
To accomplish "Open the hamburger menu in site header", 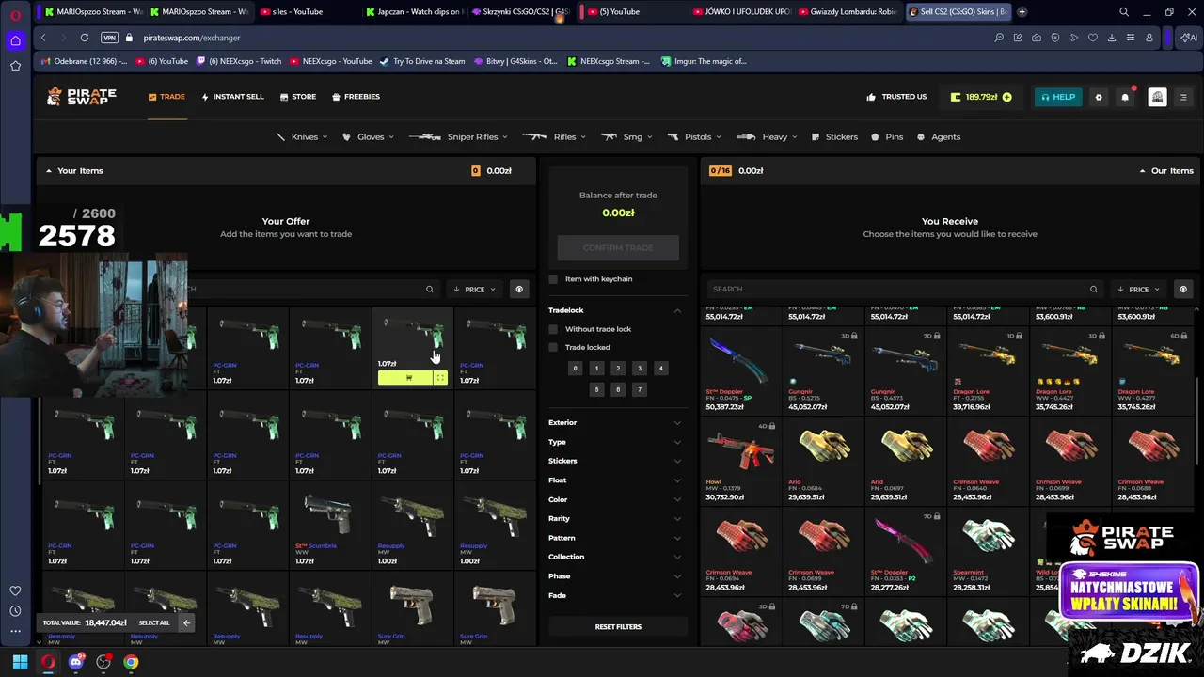I will (1183, 97).
